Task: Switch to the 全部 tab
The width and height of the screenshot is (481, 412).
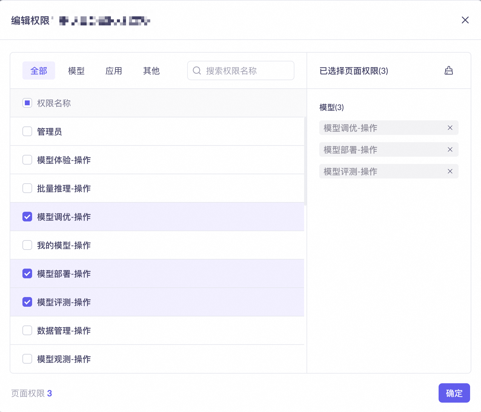Action: [39, 70]
